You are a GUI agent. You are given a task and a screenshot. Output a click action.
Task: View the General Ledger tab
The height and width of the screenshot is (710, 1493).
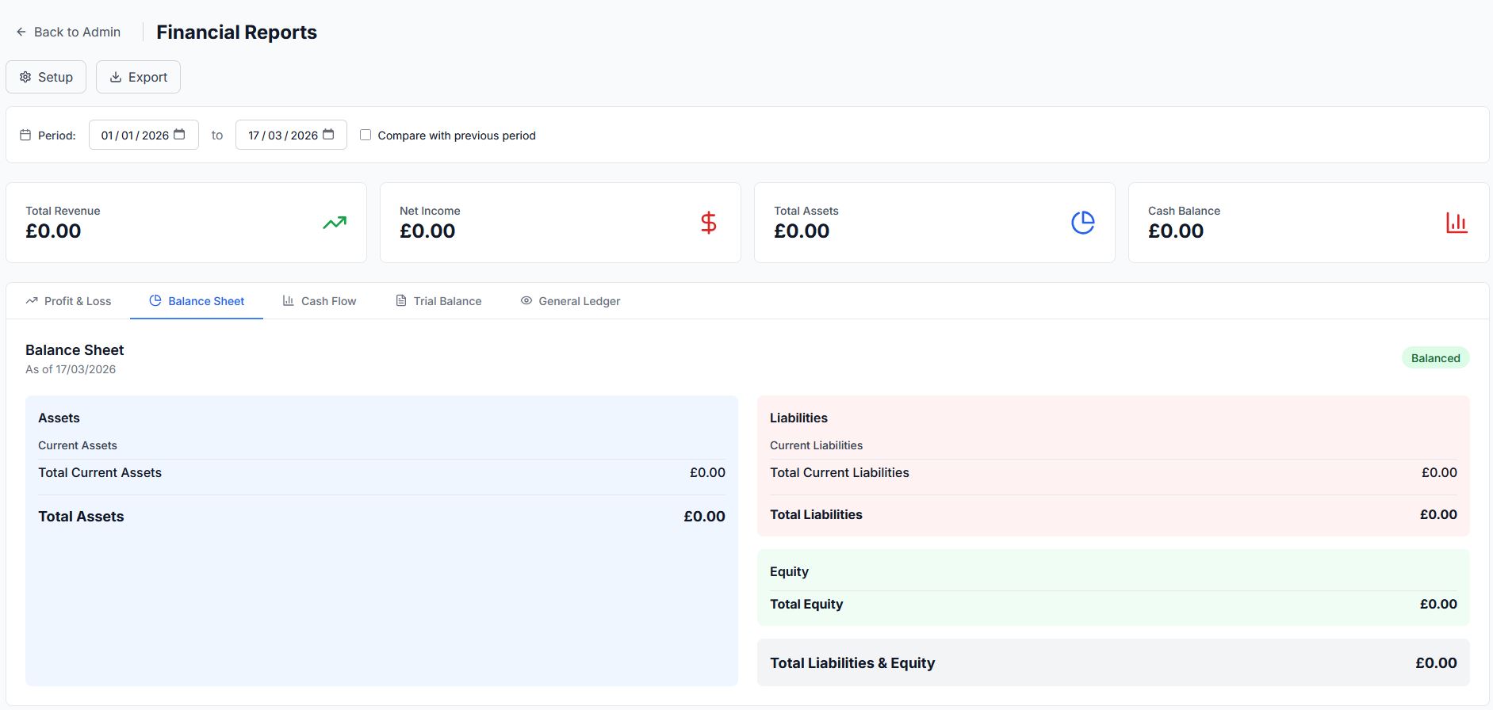coord(570,301)
